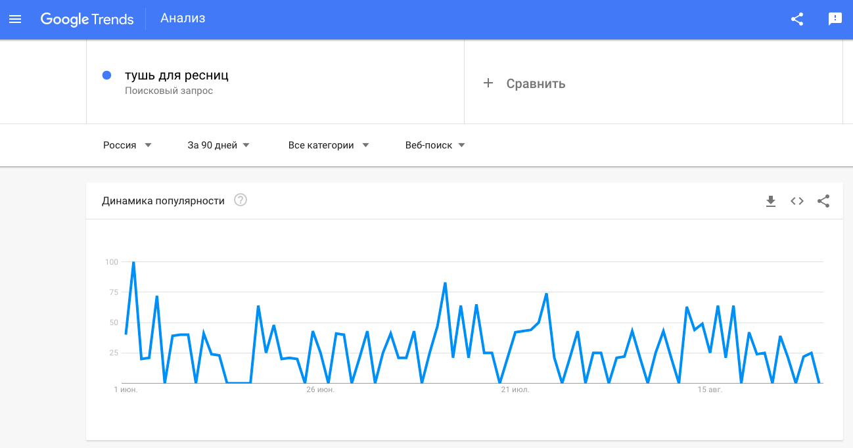Click the peak point at value 100
The height and width of the screenshot is (448, 853).
point(133,262)
